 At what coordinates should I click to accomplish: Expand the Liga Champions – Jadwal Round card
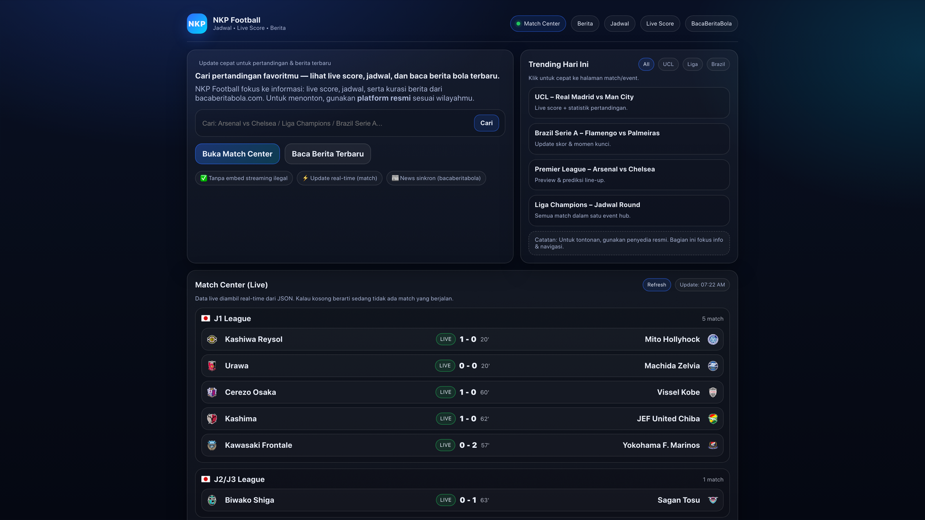[628, 210]
